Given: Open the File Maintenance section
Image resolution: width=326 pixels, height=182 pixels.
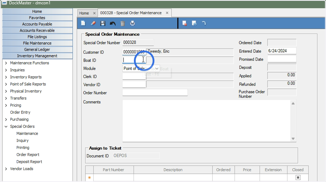Looking at the screenshot, I should coord(37,43).
